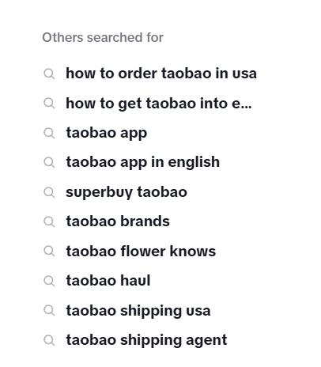Click search icon beside 'taobao shipping agent'
The width and height of the screenshot is (321, 367).
point(49,340)
